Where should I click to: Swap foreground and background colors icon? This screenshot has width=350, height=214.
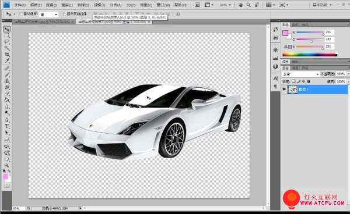tap(9, 171)
